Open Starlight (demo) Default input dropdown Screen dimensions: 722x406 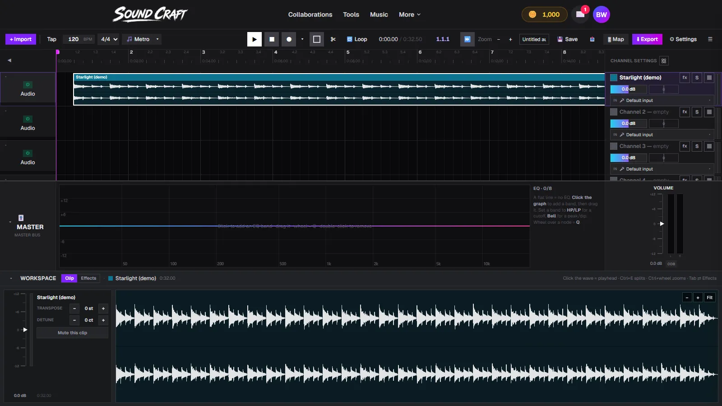(x=662, y=101)
